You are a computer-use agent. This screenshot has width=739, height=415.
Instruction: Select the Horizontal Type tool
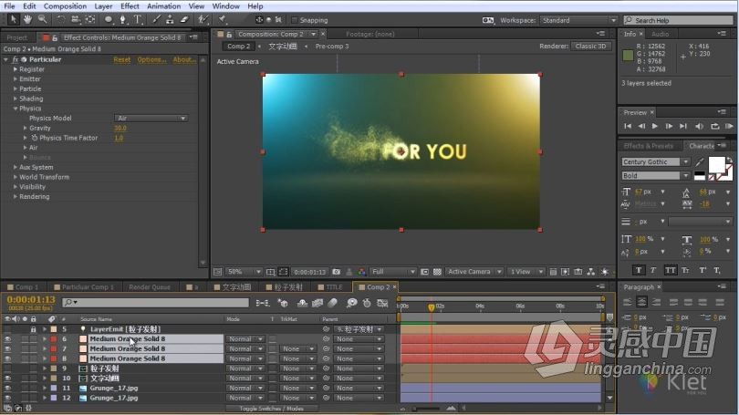[138, 19]
